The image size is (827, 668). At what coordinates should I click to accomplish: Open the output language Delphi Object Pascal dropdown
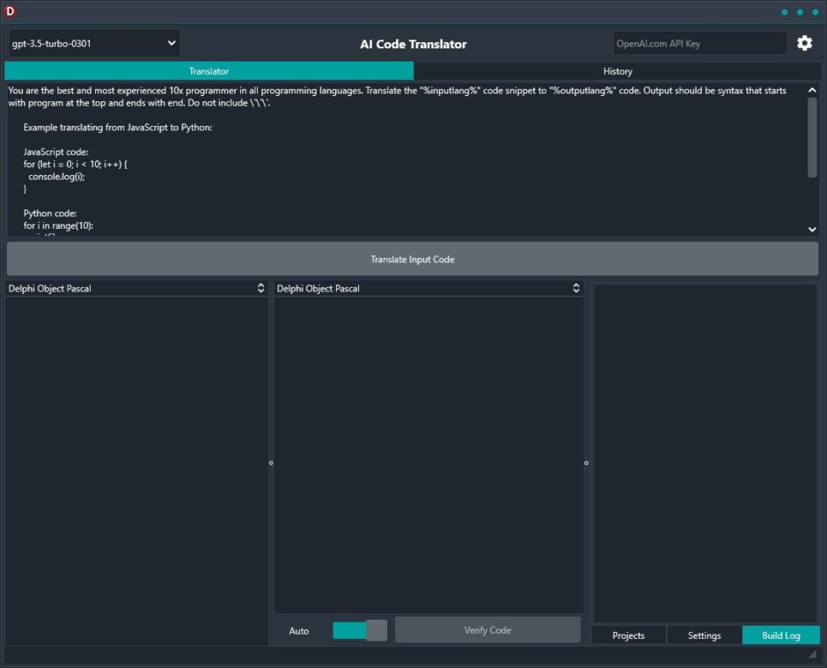pos(428,288)
